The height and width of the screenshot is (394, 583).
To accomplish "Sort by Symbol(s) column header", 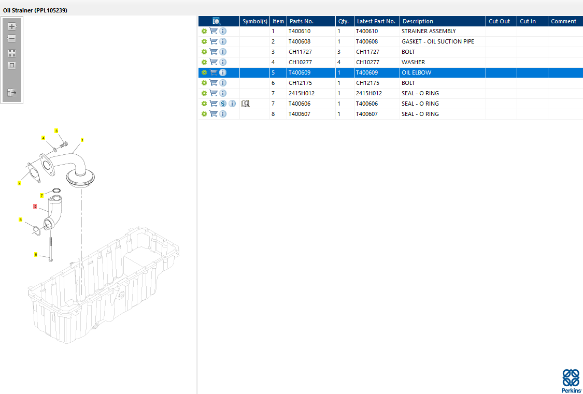I will click(254, 21).
